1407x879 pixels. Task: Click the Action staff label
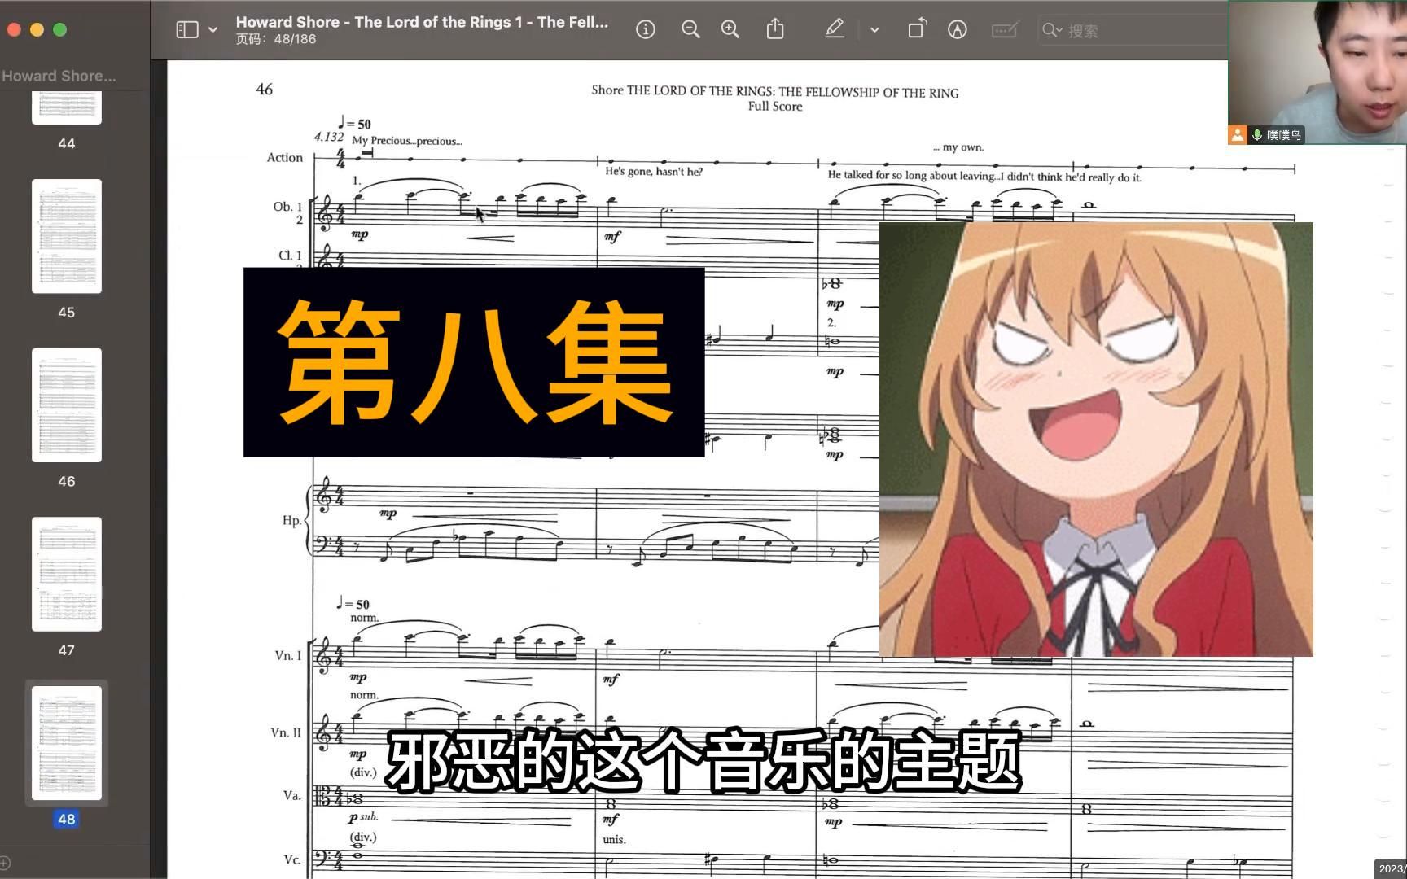pyautogui.click(x=285, y=158)
